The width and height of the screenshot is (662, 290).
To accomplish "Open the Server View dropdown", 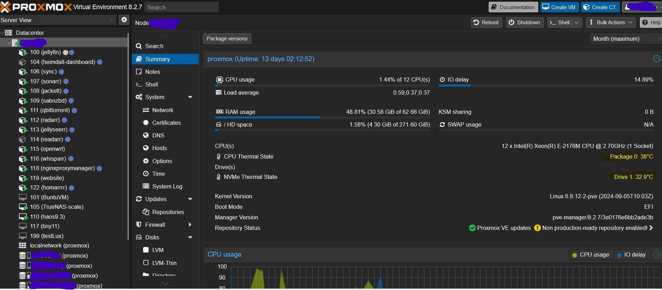I will coord(112,20).
